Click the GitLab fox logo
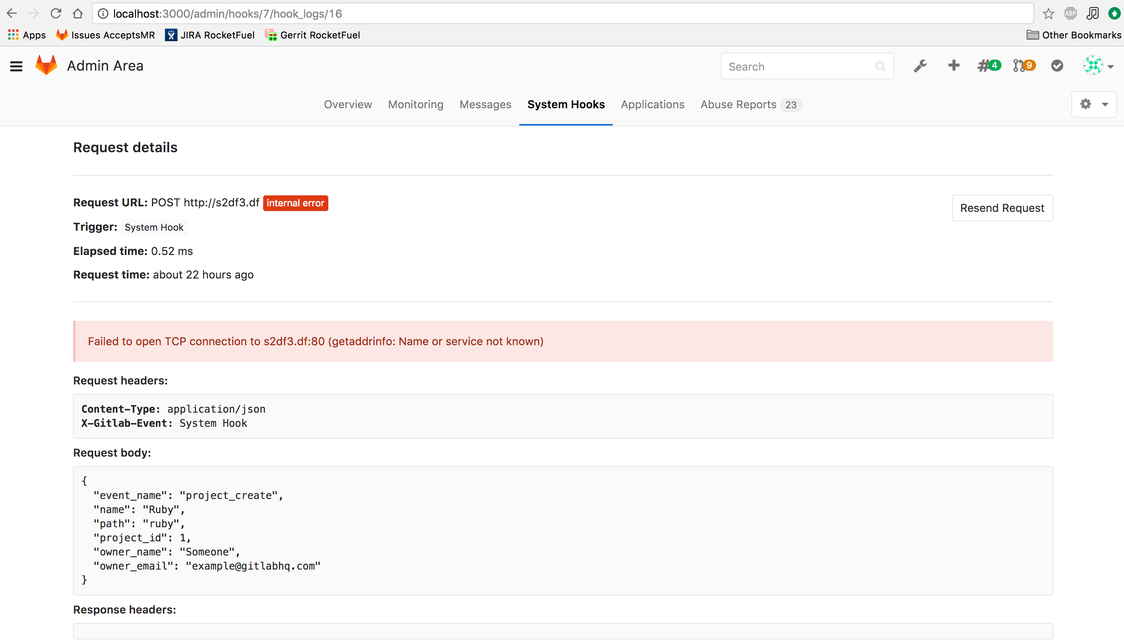1124x641 pixels. pos(46,66)
